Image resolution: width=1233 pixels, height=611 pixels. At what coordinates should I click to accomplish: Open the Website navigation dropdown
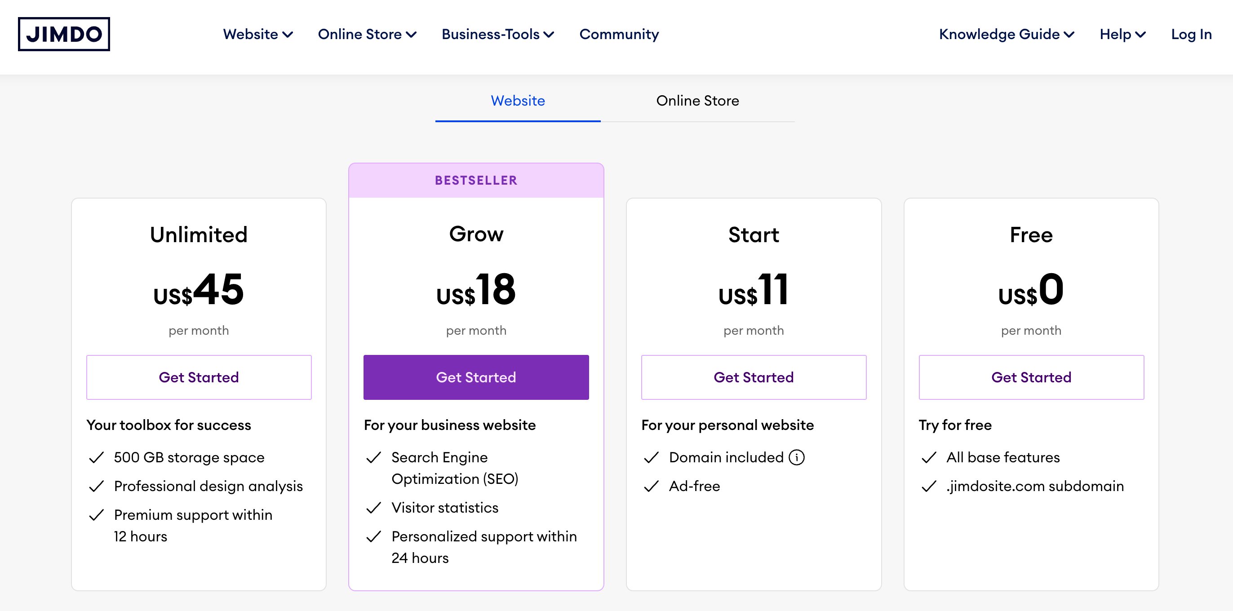click(257, 34)
